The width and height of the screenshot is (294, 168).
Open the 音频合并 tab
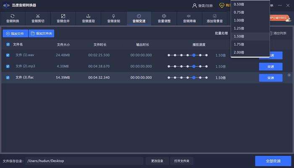click(x=63, y=18)
